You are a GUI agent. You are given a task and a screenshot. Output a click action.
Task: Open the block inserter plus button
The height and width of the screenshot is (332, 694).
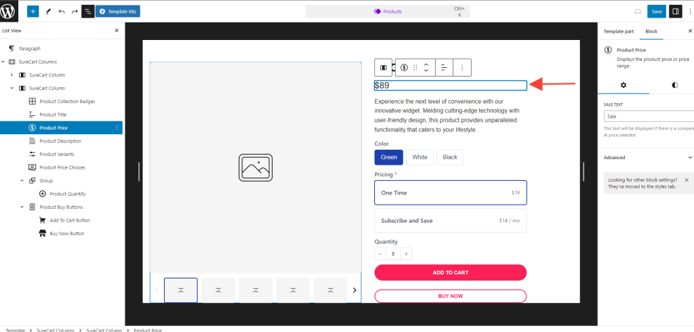point(33,12)
